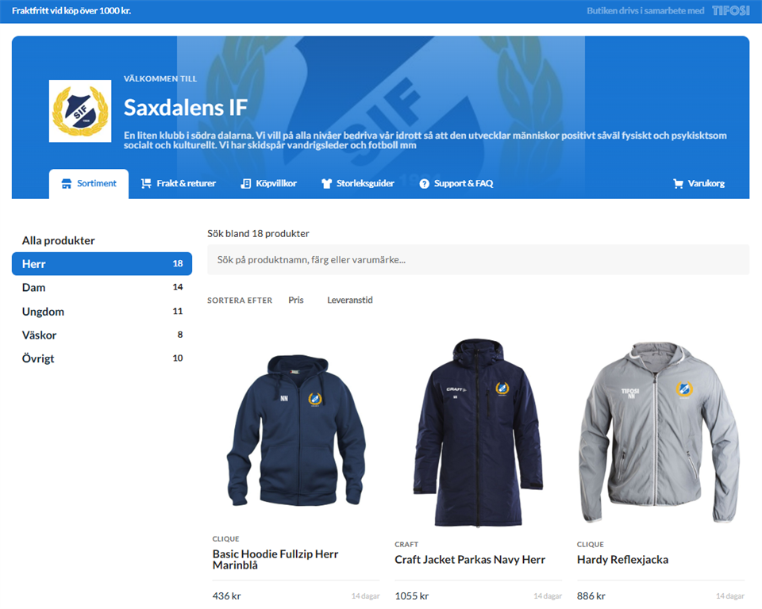Click the TIFOSI logo in top bar
Viewport: 762px width, 609px height.
coord(730,11)
